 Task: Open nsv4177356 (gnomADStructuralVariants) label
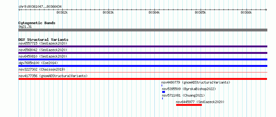53,76
